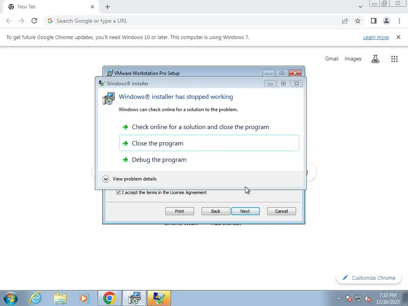
Task: Open volume tray icon
Action: pyautogui.click(x=368, y=298)
